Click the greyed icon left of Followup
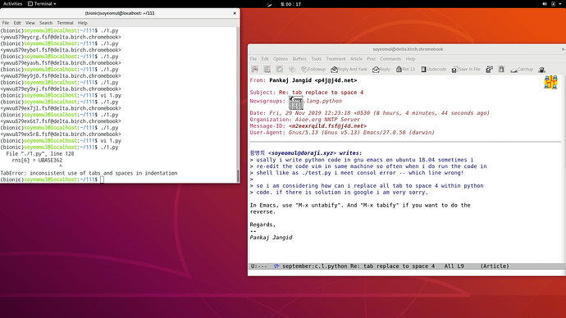 [292, 69]
